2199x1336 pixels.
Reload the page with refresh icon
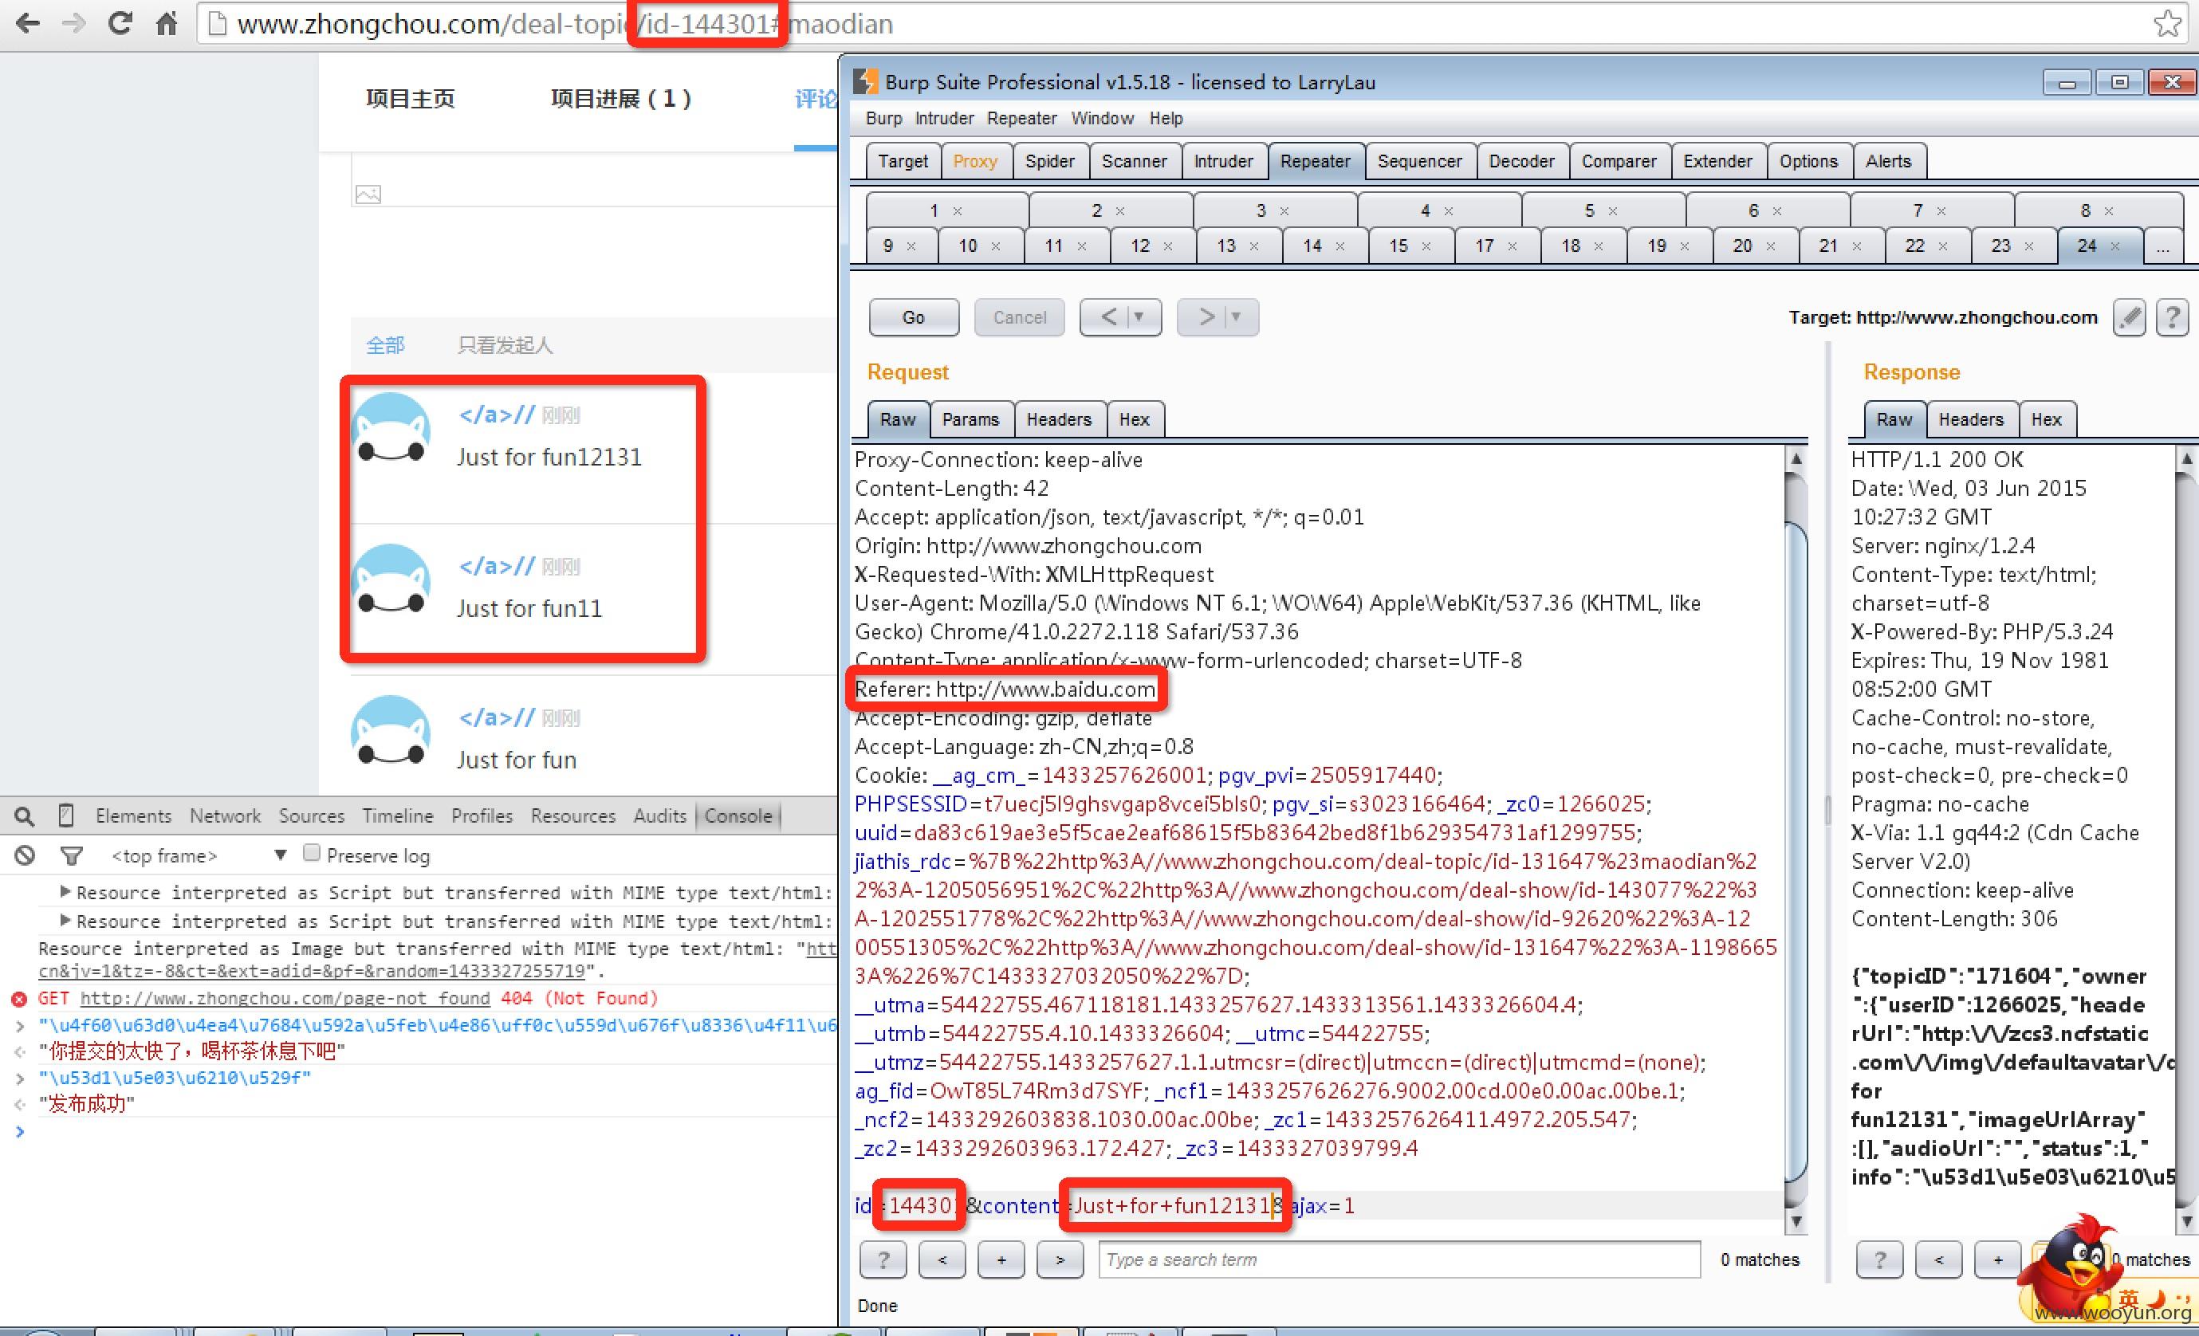tap(120, 23)
